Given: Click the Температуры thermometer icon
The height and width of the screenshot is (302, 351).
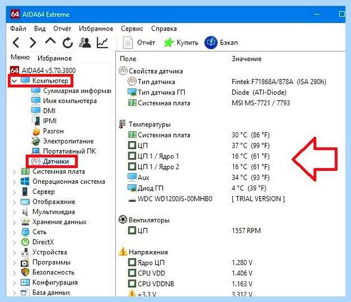Looking at the screenshot, I should [122, 124].
